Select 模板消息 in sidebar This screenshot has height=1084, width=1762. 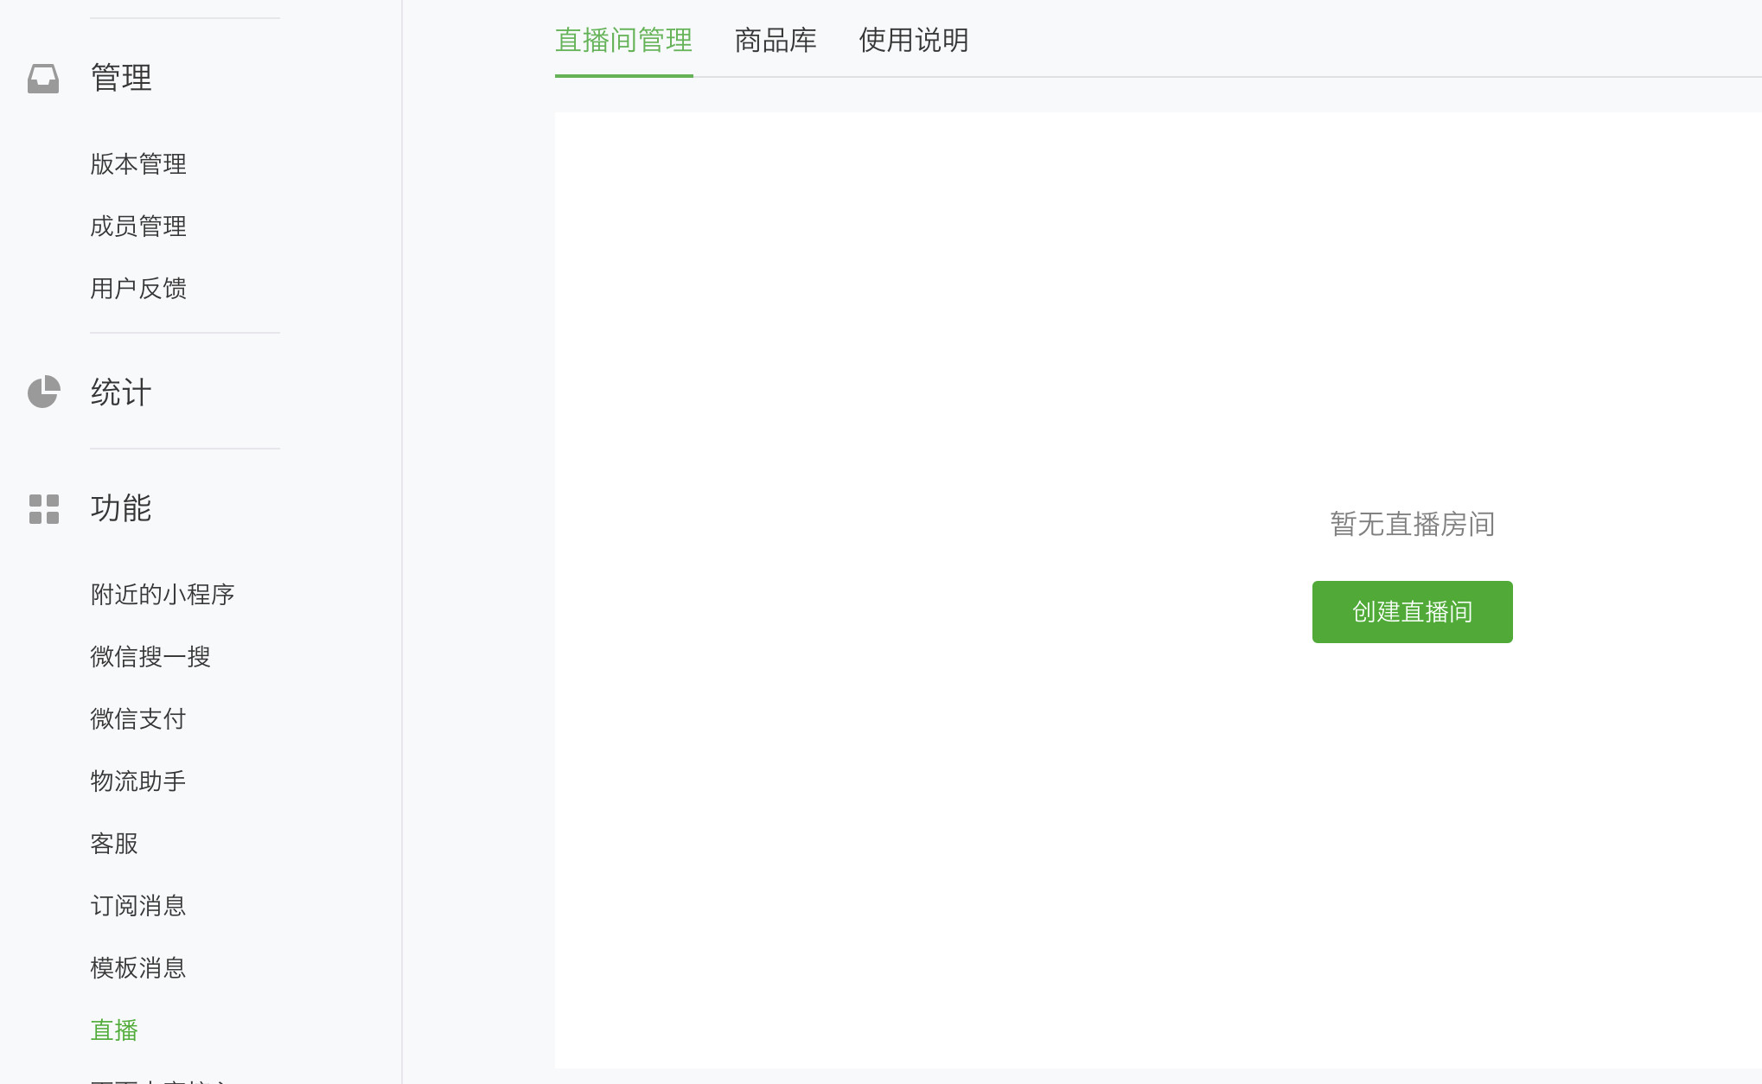(138, 968)
